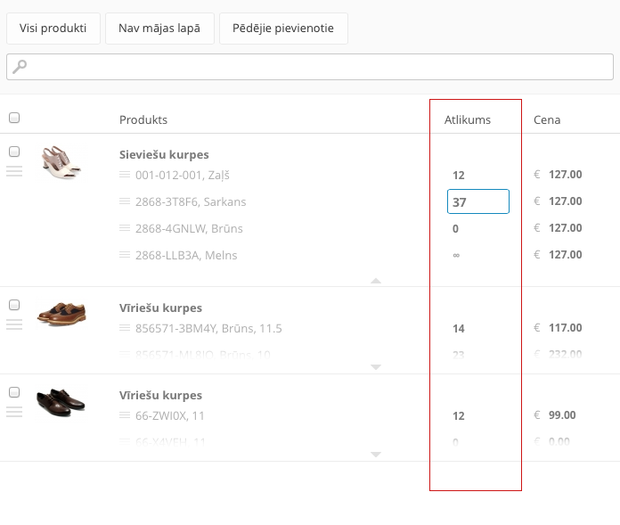Click product handle under dark shoes checkbox
The height and width of the screenshot is (525, 620).
[14, 412]
